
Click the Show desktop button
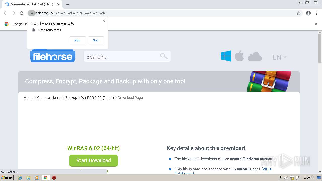tap(319, 178)
